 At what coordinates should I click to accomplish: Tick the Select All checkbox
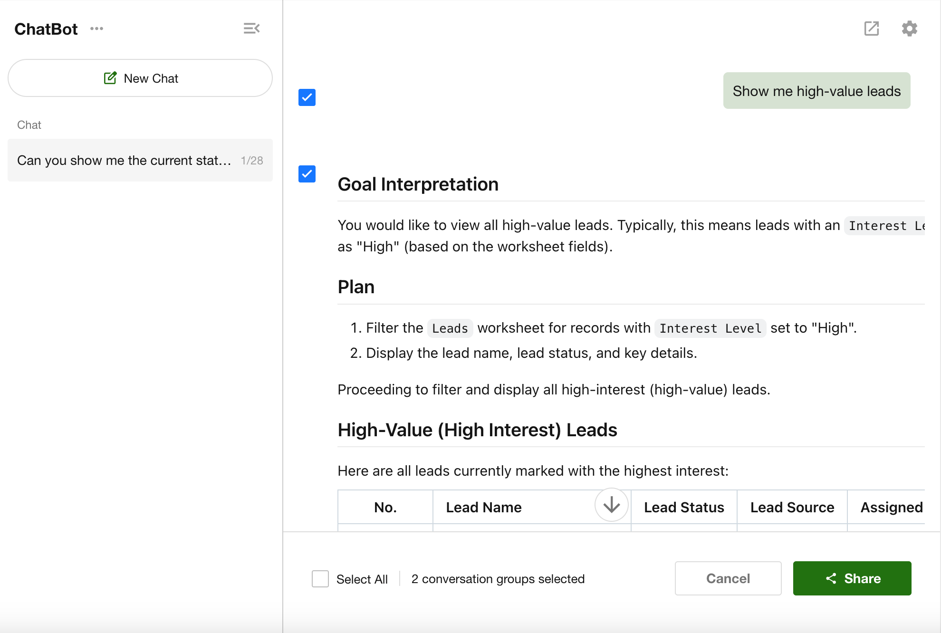click(x=320, y=579)
